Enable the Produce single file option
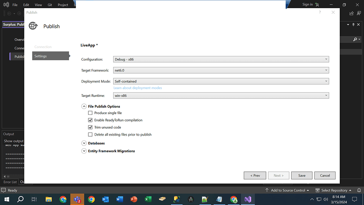This screenshot has width=364, height=205. (90, 113)
